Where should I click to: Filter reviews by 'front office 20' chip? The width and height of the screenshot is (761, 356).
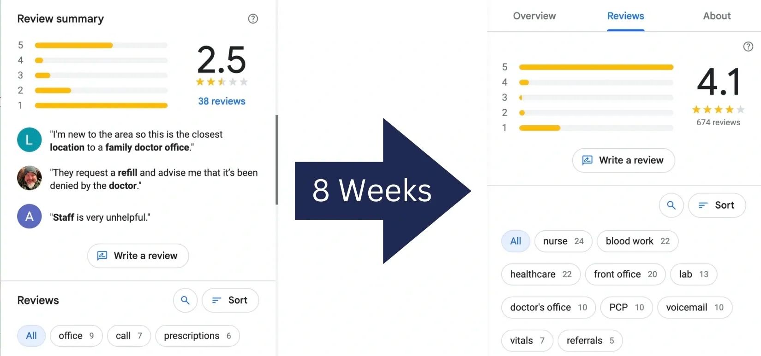tap(625, 274)
